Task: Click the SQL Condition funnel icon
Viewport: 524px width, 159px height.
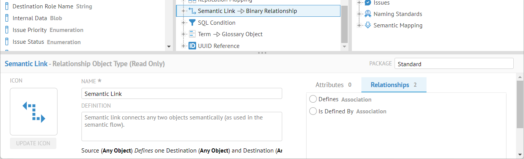Action: (x=192, y=23)
